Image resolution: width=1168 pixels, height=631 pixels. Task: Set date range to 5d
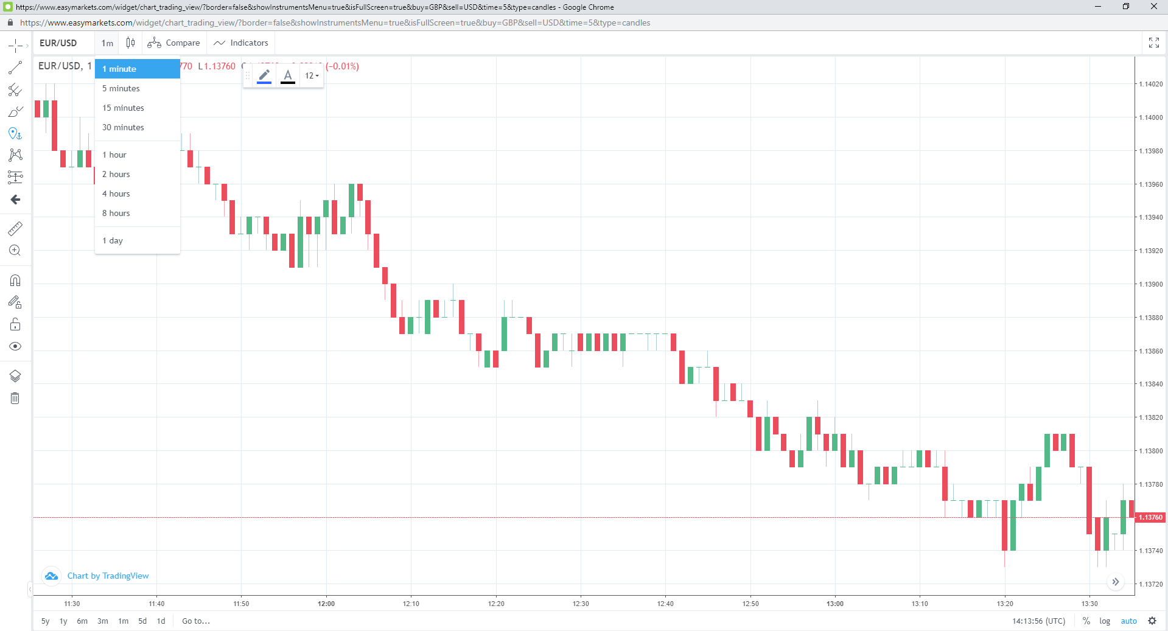click(x=142, y=621)
